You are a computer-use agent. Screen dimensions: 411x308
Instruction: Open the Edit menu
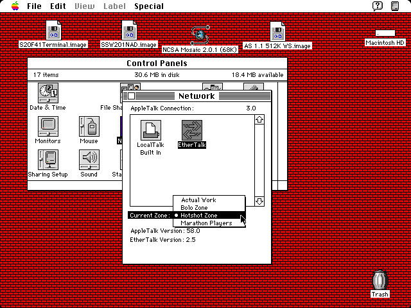(x=58, y=6)
